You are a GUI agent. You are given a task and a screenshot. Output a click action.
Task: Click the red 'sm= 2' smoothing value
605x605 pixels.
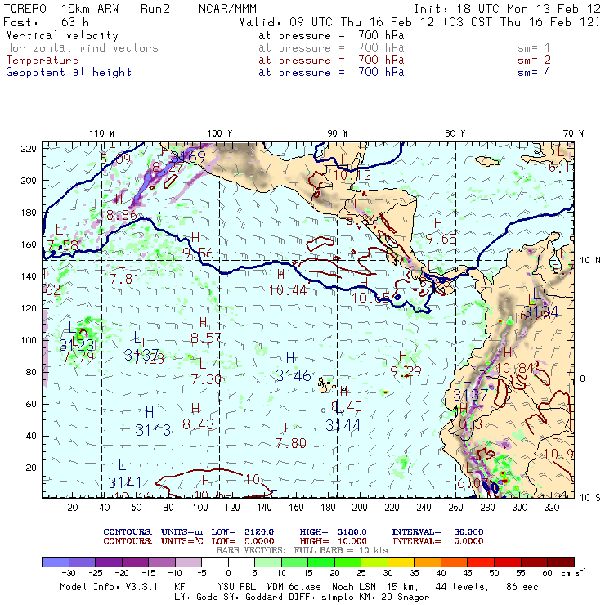click(x=534, y=60)
